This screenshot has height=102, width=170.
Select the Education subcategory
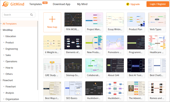tap(11, 36)
